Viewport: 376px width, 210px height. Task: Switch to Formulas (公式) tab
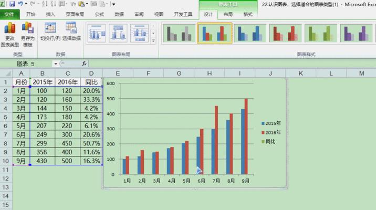pyautogui.click(x=99, y=14)
